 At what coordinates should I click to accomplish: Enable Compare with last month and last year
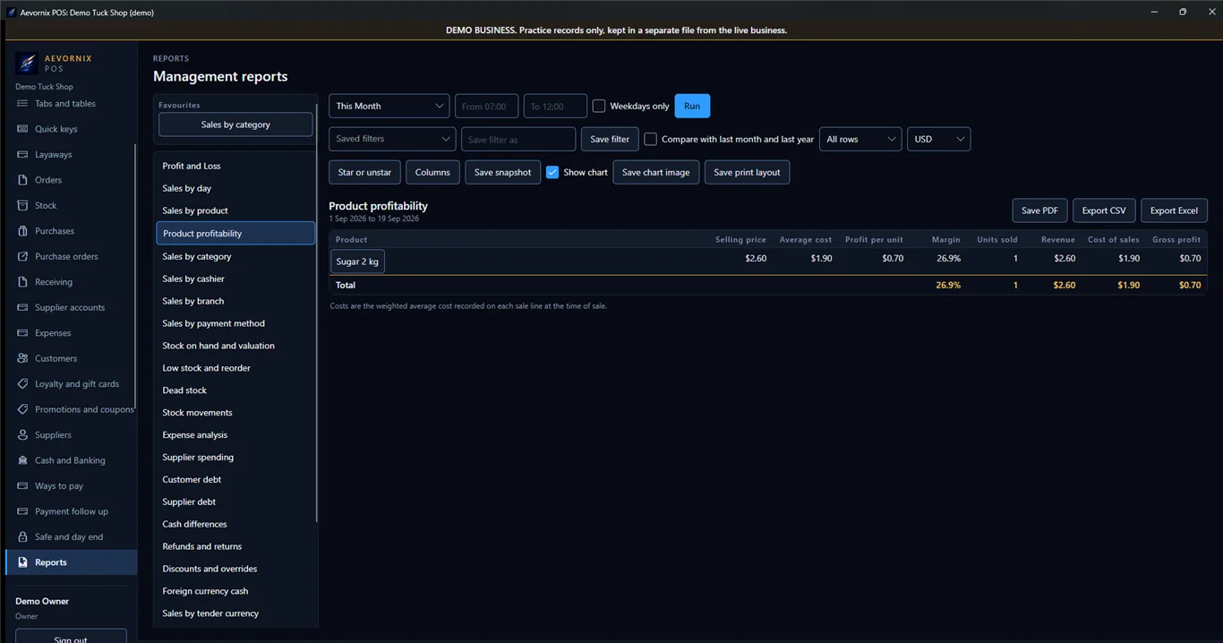pyautogui.click(x=650, y=139)
